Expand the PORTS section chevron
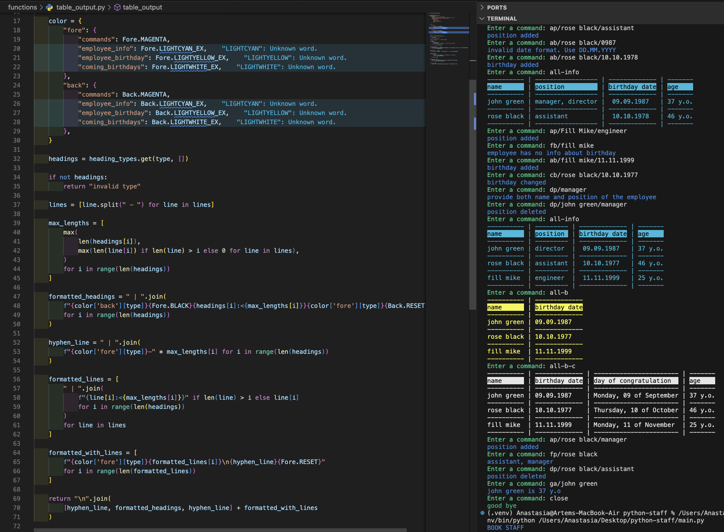This screenshot has width=724, height=532. [482, 7]
